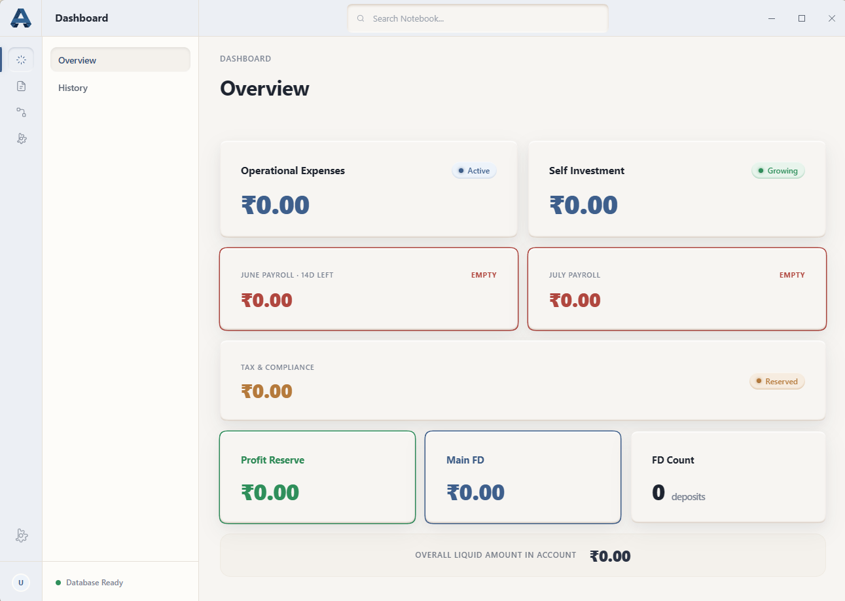Click the search magnifier icon

(361, 18)
